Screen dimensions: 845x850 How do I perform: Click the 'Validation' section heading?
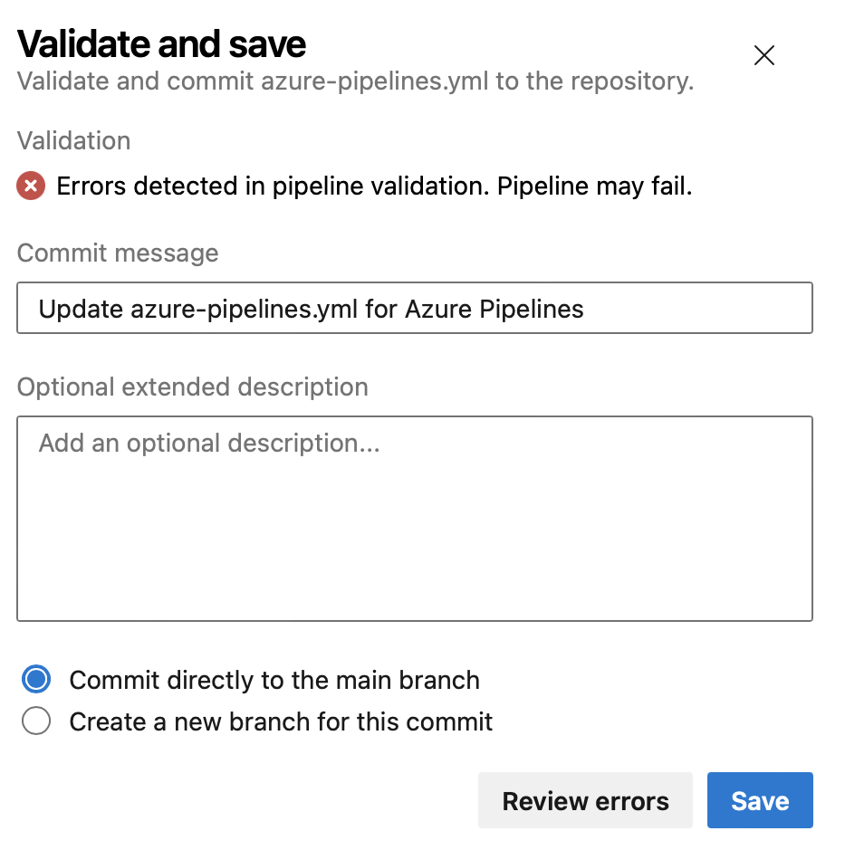click(73, 141)
